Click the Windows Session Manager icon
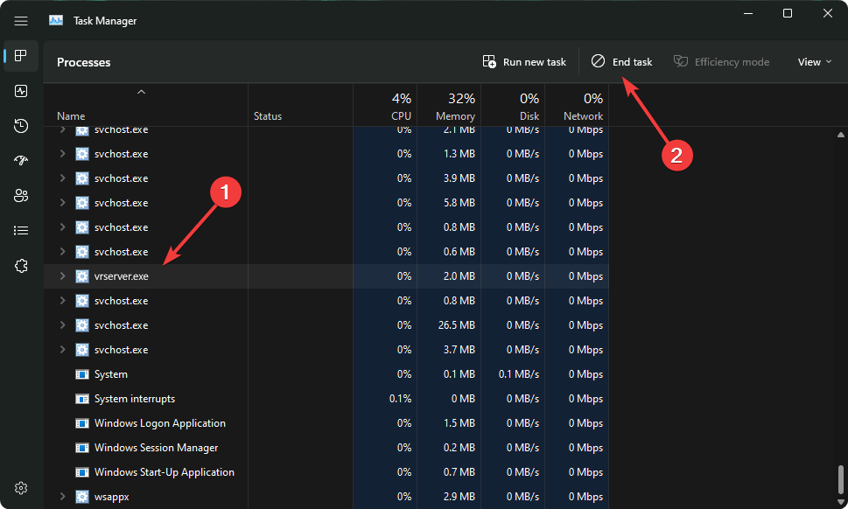Screen dimensions: 848x509 (81, 448)
